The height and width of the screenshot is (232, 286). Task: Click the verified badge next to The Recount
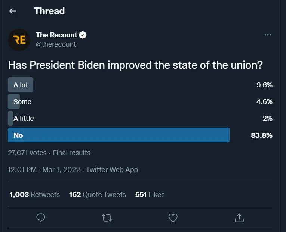coord(83,35)
